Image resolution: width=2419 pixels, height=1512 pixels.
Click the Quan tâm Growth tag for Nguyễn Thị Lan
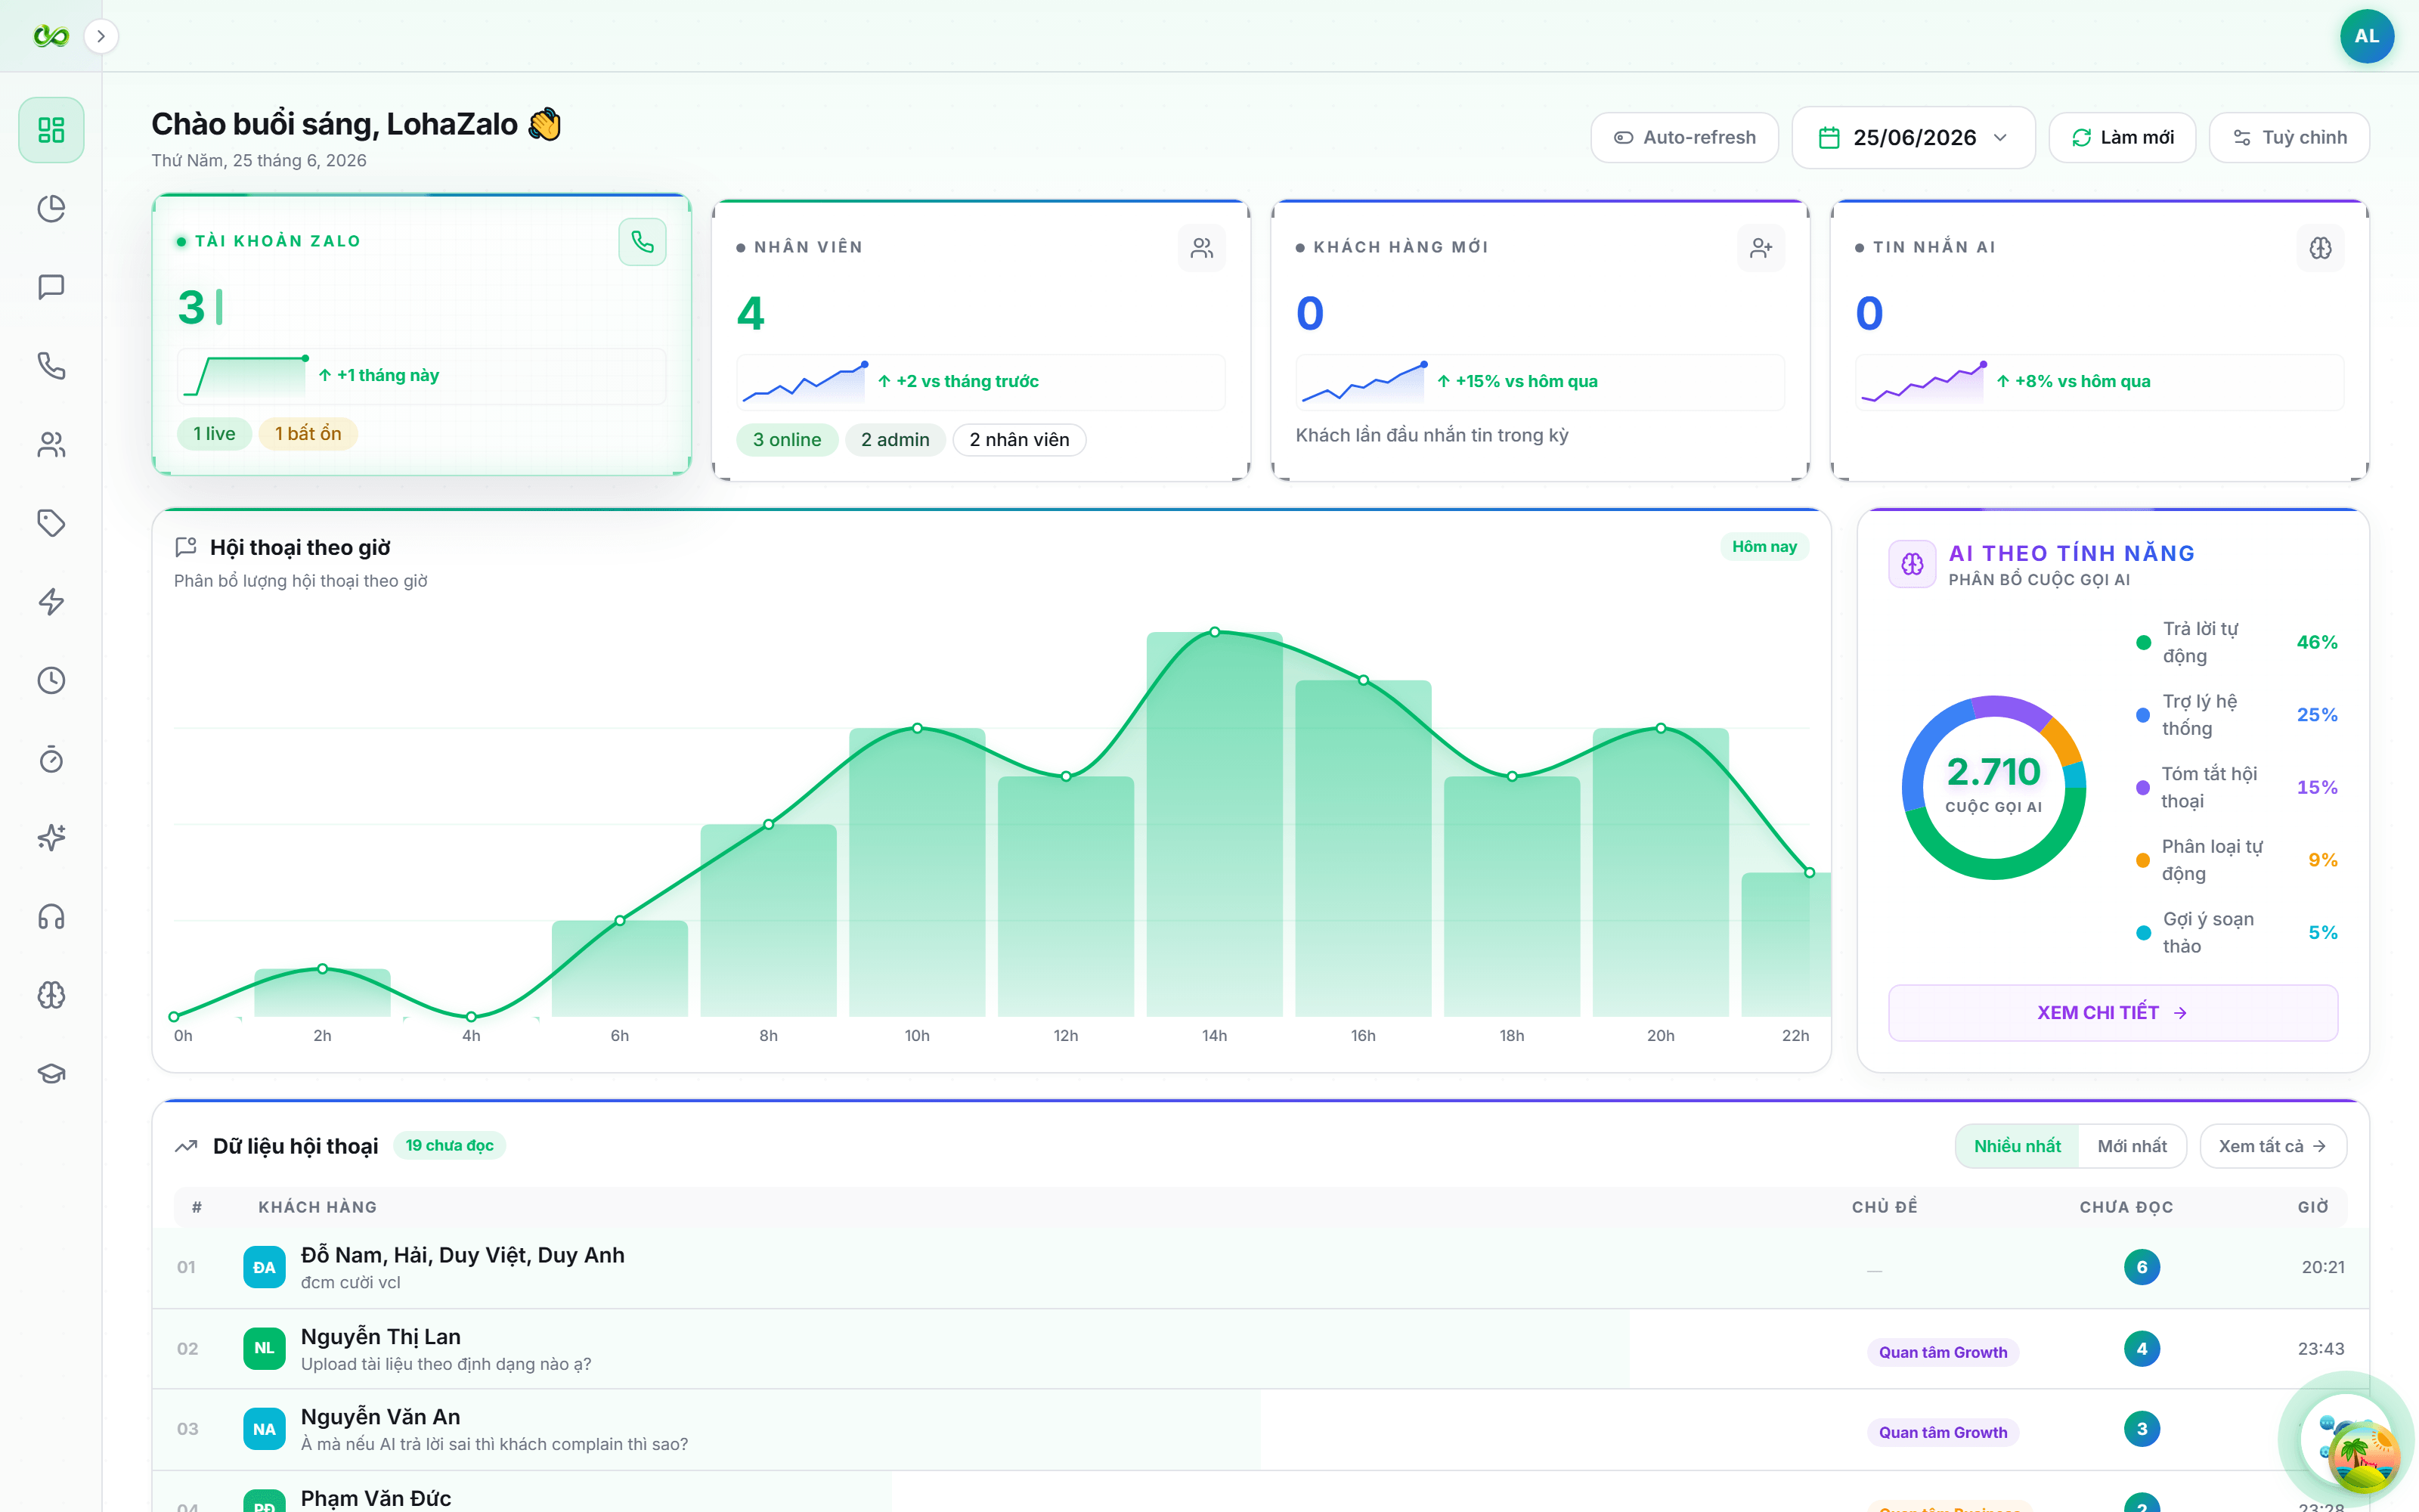tap(1942, 1353)
